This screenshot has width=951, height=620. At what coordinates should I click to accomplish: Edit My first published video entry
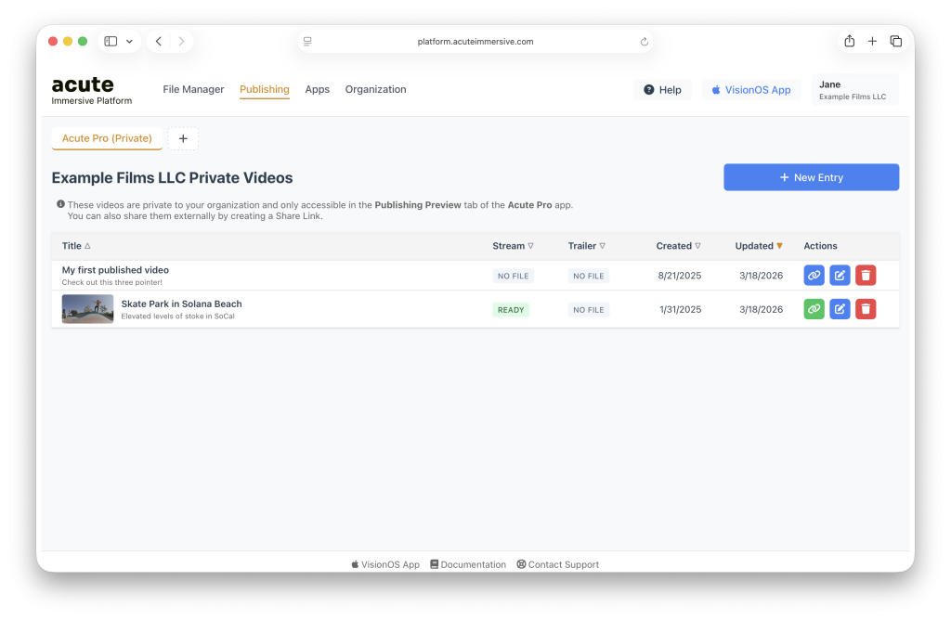(x=840, y=276)
